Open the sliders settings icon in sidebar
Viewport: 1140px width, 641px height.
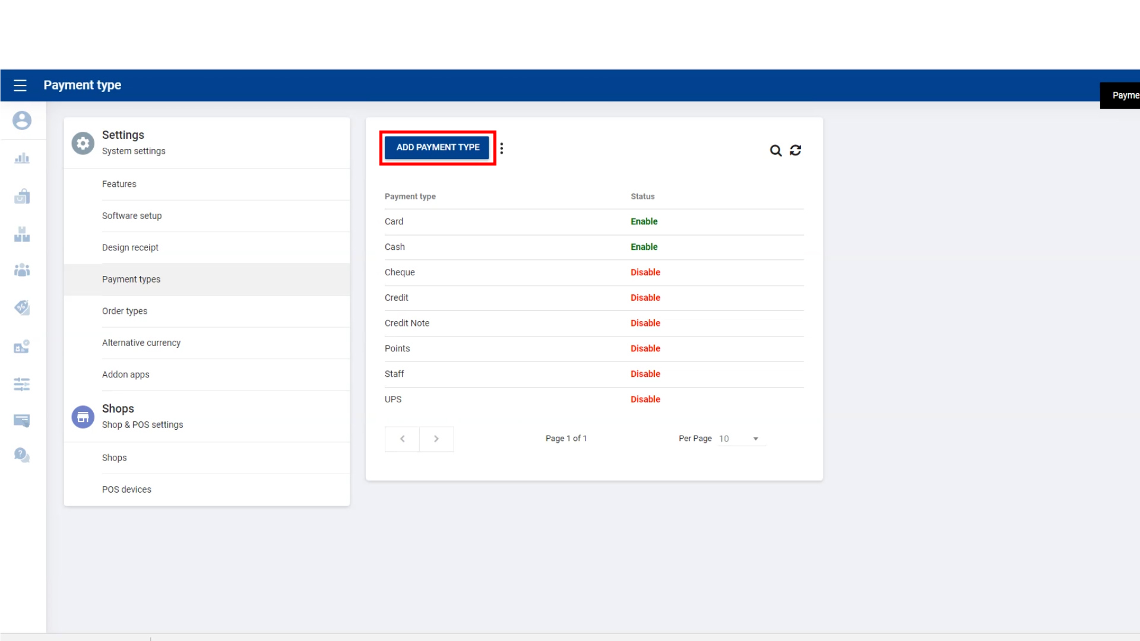tap(22, 384)
